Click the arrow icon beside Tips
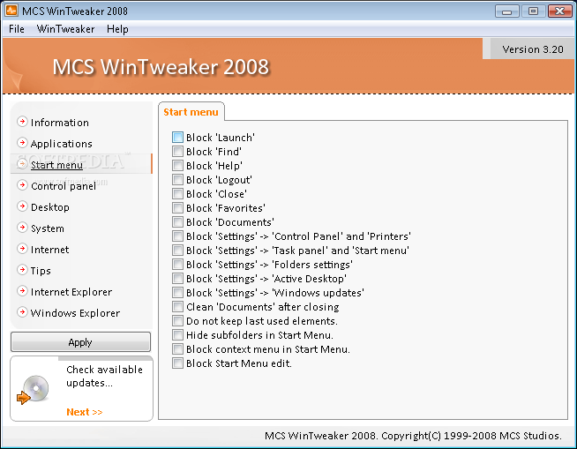Viewport: 577px width, 449px height. (22, 269)
